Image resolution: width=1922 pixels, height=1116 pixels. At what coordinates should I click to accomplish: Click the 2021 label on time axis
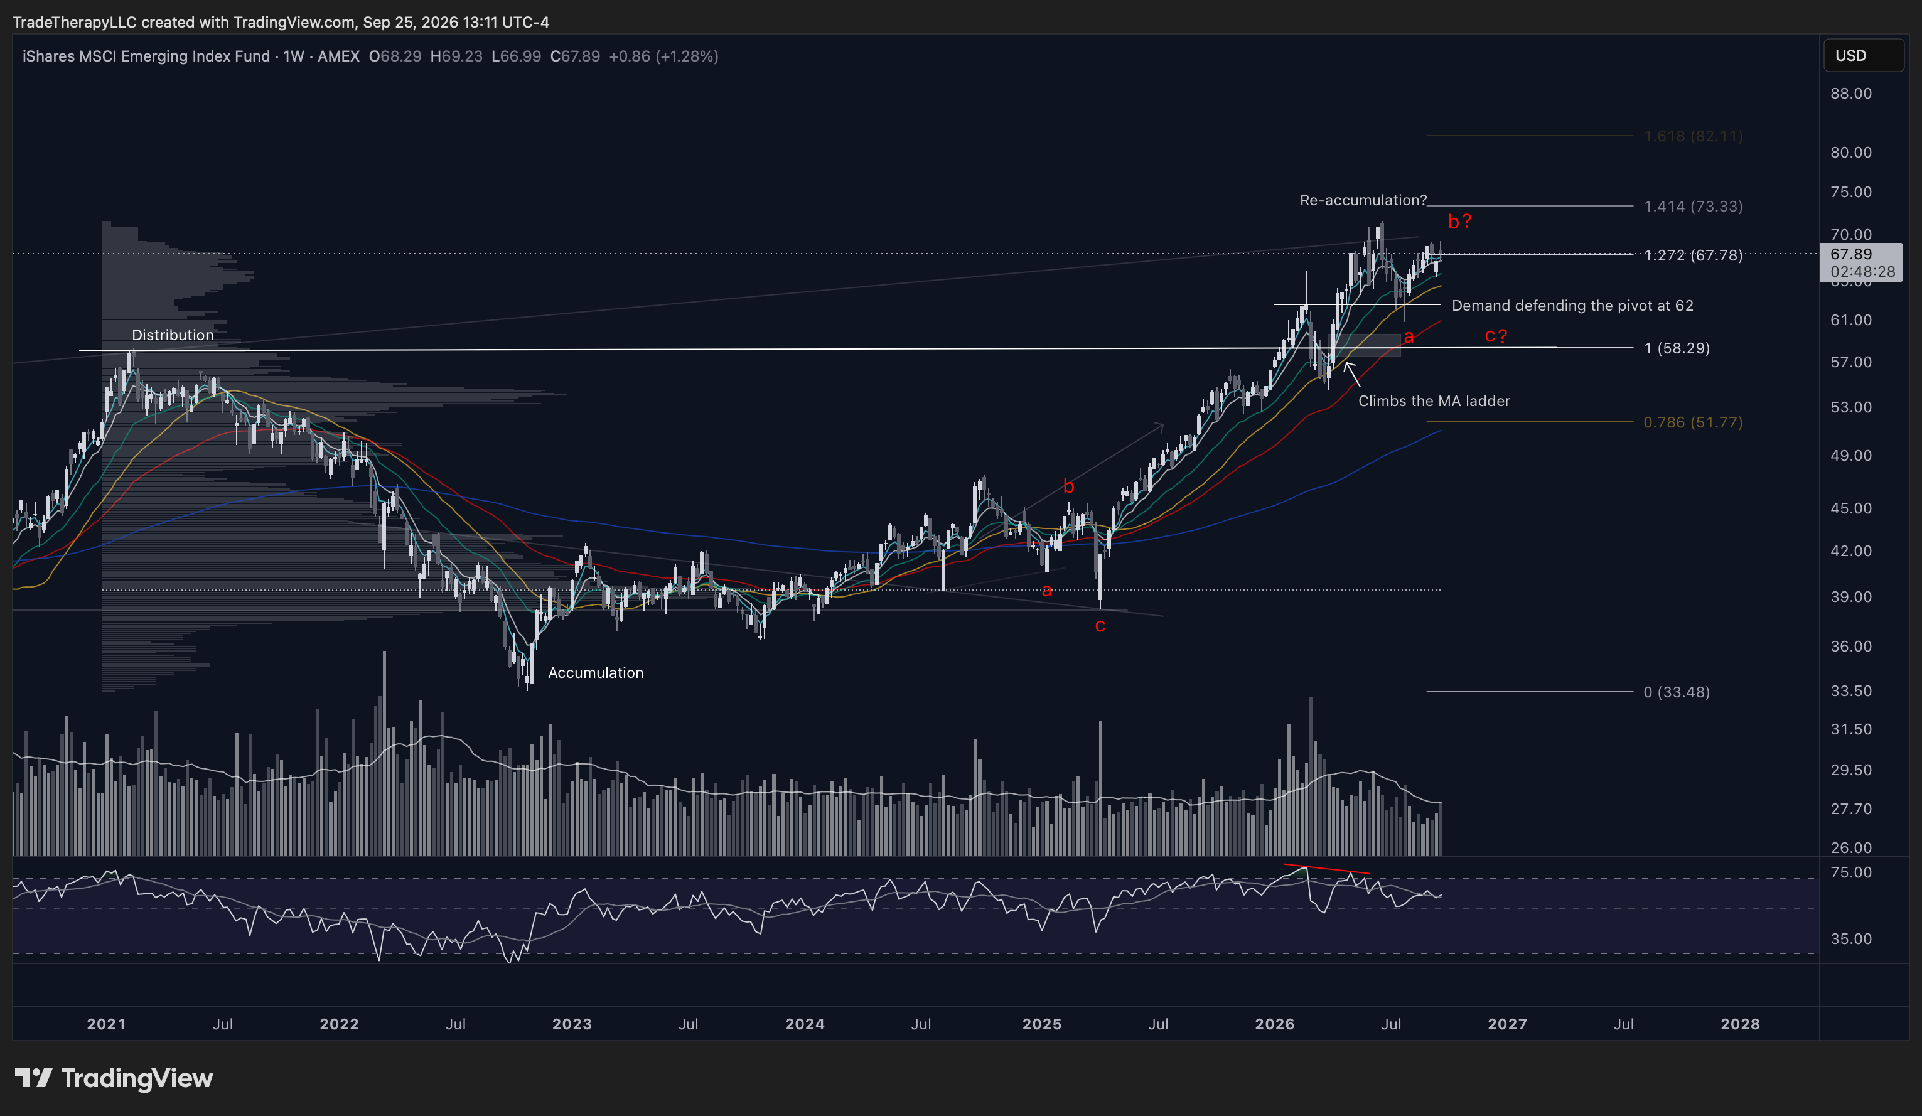coord(106,1024)
